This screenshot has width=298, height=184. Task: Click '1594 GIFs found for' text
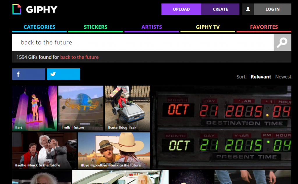38,57
